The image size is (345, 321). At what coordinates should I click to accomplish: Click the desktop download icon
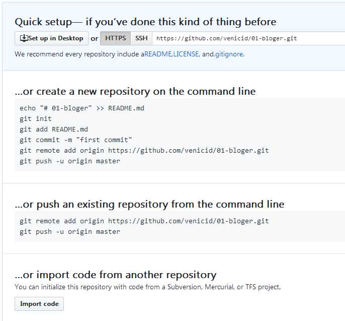(x=24, y=38)
